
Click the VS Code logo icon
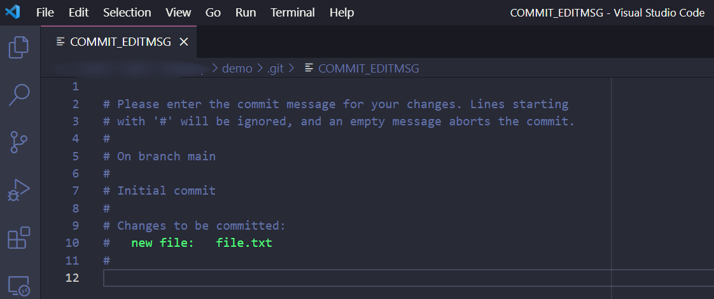[x=12, y=12]
